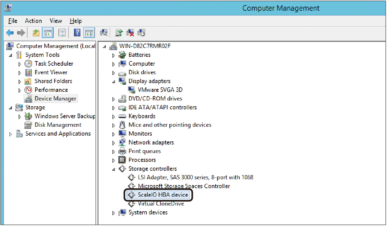
Task: Expand the System devices category
Action: tap(113, 213)
